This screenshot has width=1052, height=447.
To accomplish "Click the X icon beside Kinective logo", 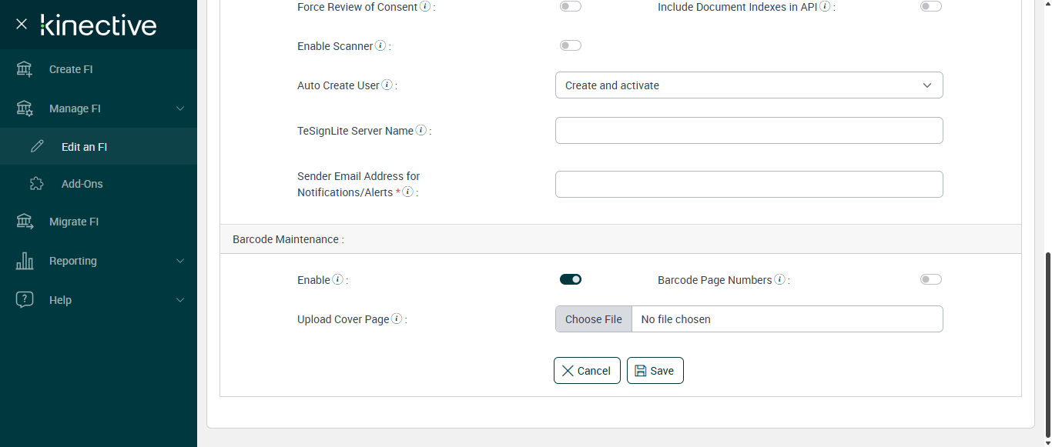I will (x=22, y=24).
